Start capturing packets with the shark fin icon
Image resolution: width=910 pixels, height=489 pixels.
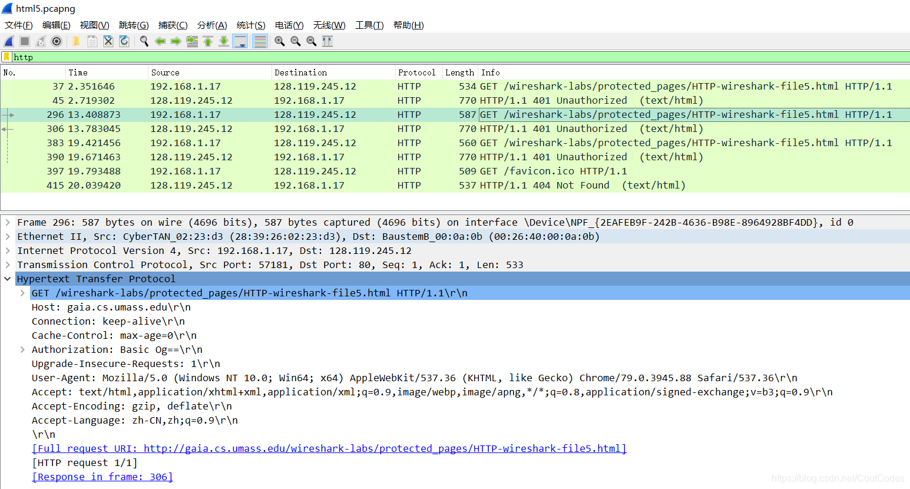[9, 41]
